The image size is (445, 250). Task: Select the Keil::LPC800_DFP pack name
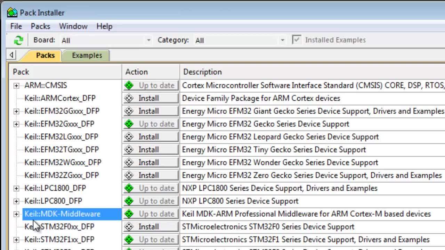pos(53,201)
